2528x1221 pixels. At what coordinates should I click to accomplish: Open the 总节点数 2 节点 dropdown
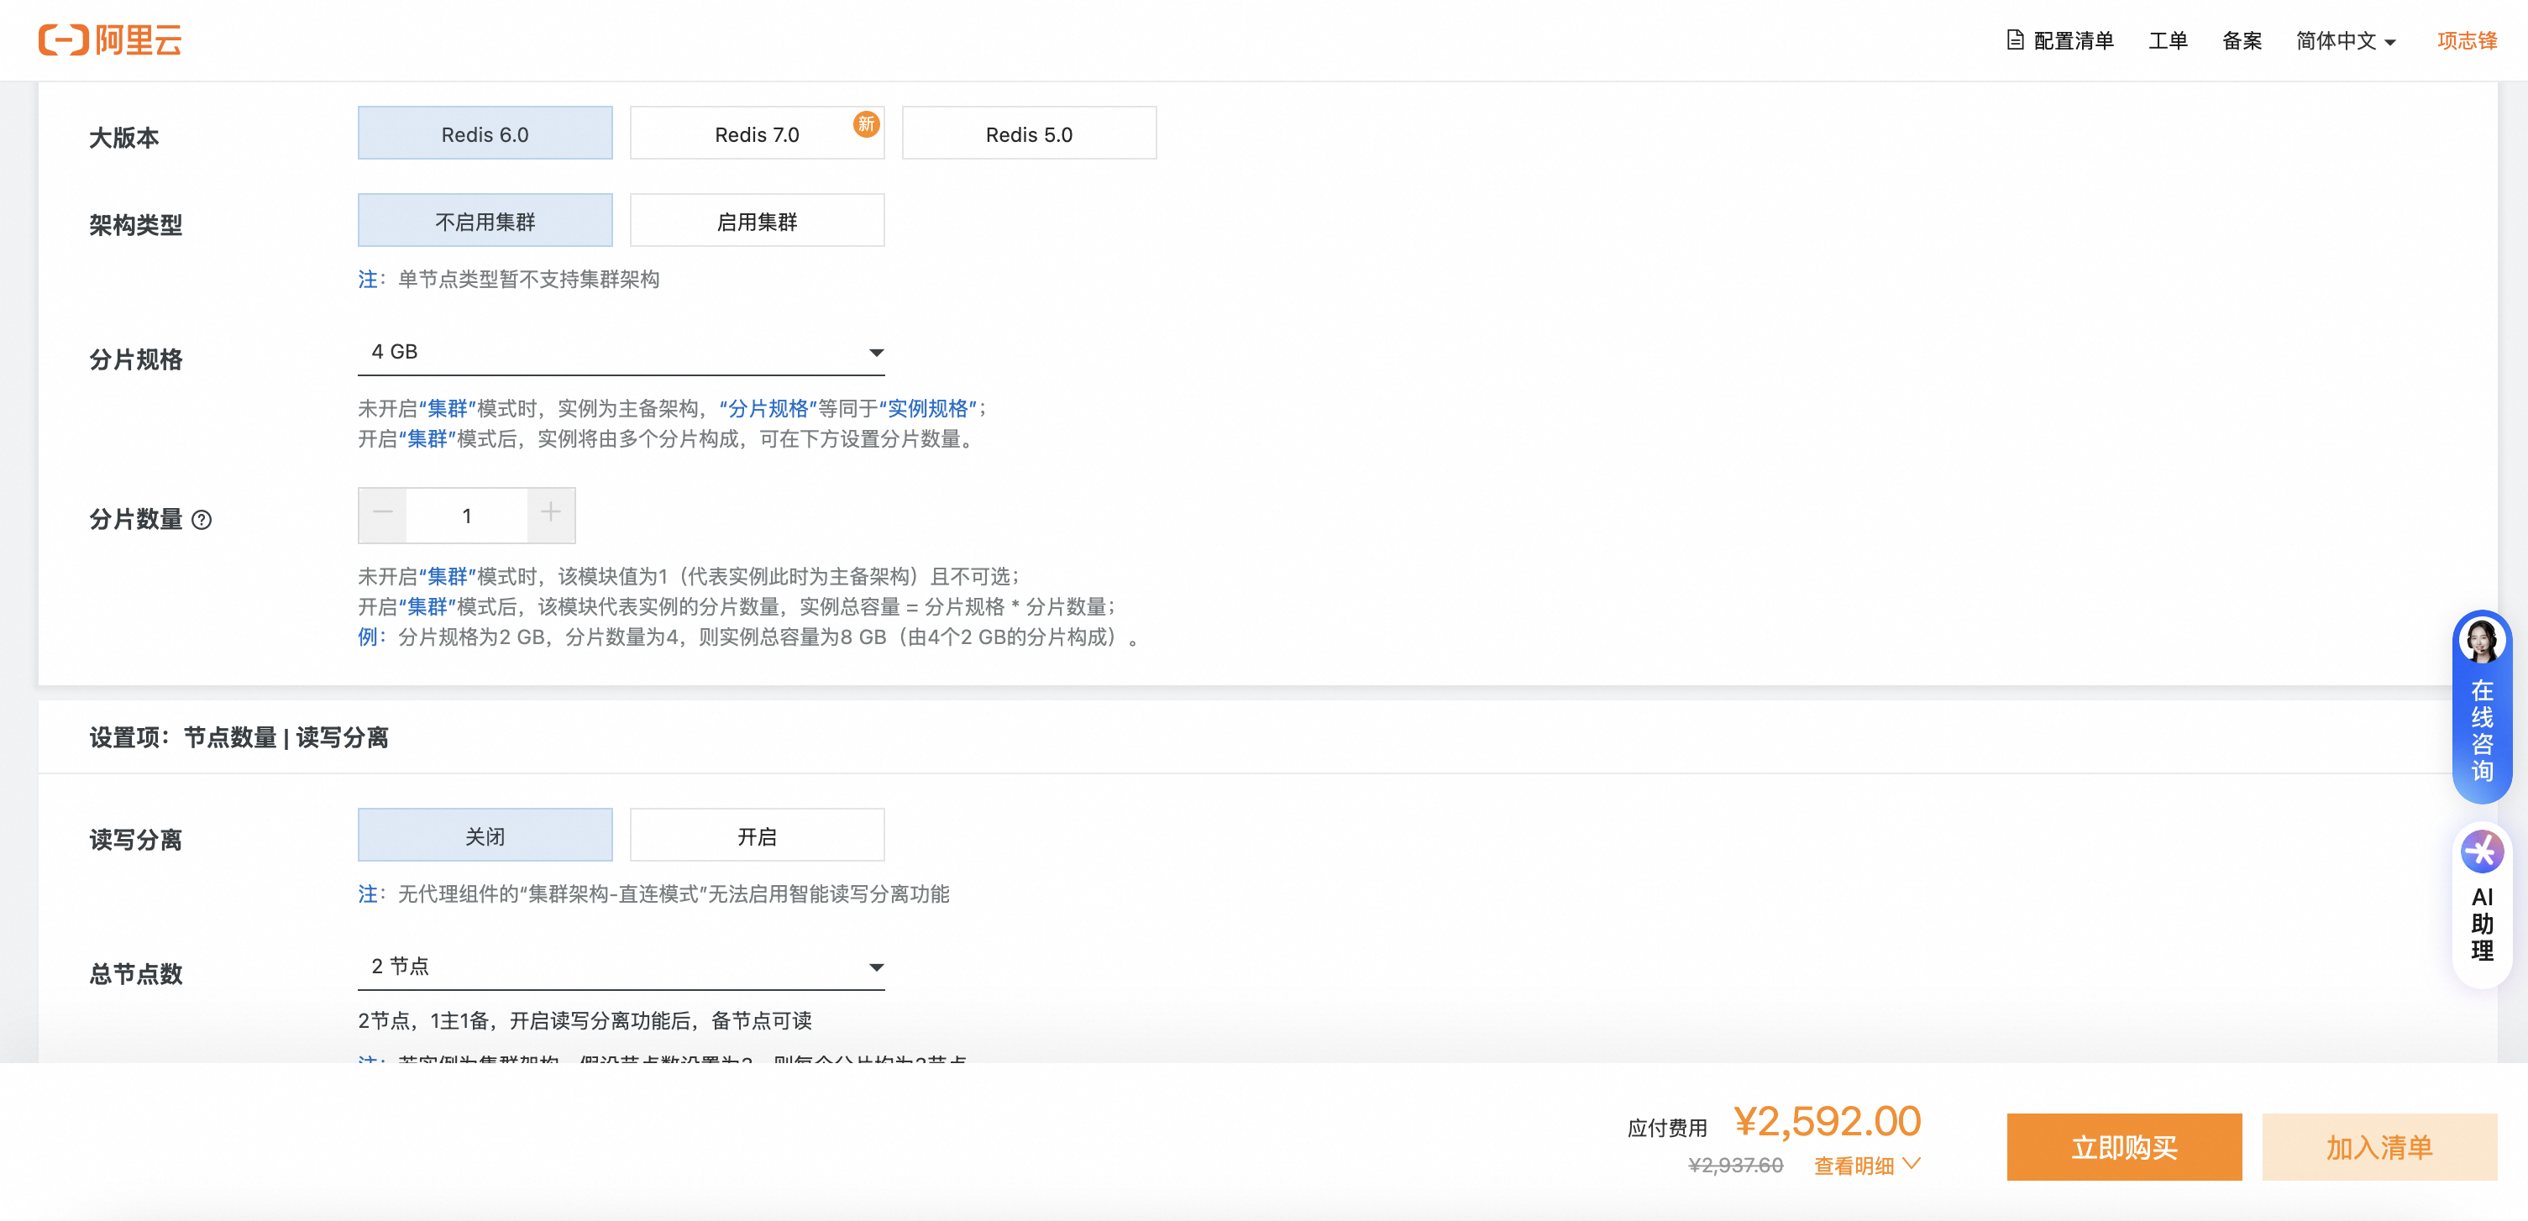(620, 967)
